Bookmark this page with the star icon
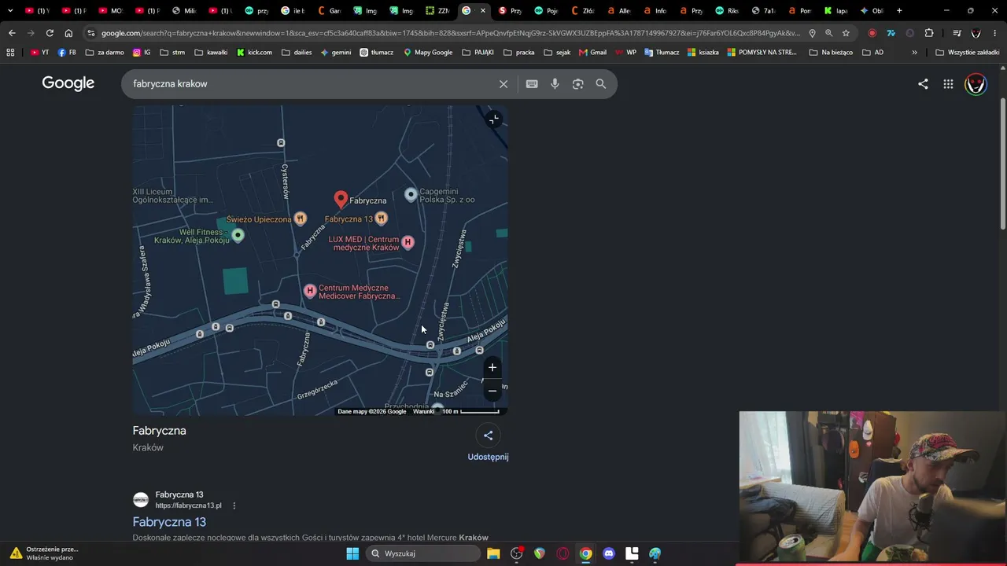The image size is (1007, 566). [846, 33]
